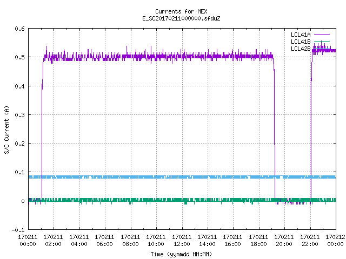
Task: Click the y-axis tick value 0.3
Action: 19,115
